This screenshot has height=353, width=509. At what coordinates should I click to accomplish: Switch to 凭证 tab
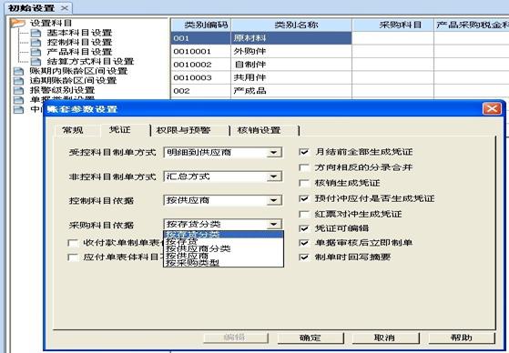click(120, 130)
